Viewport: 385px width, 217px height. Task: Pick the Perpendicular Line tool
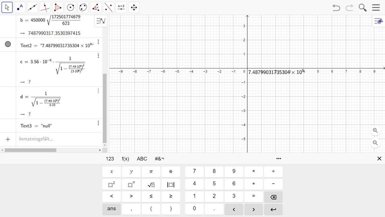[x=45, y=7]
